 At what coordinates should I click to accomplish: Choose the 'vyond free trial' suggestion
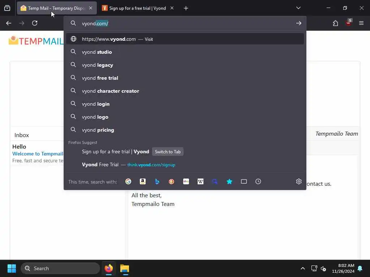pyautogui.click(x=185, y=78)
